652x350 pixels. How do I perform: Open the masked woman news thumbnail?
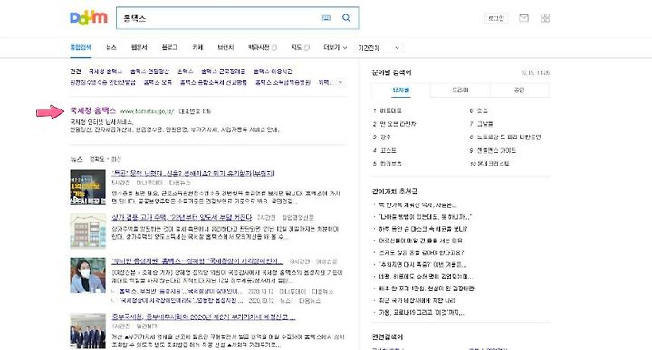(x=88, y=275)
